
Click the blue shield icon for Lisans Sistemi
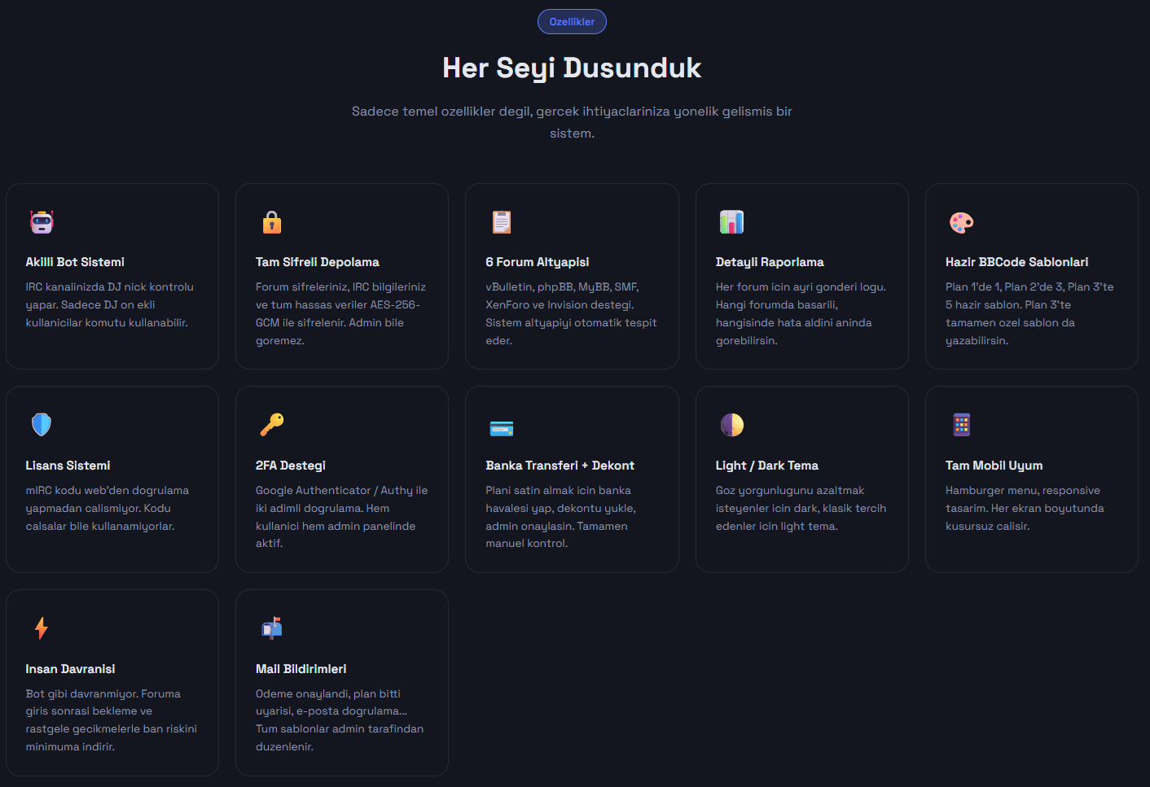coord(42,425)
